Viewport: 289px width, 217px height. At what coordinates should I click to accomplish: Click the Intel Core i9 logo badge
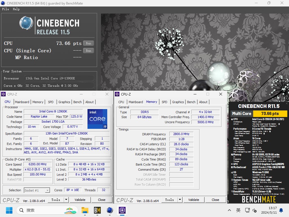point(97,119)
